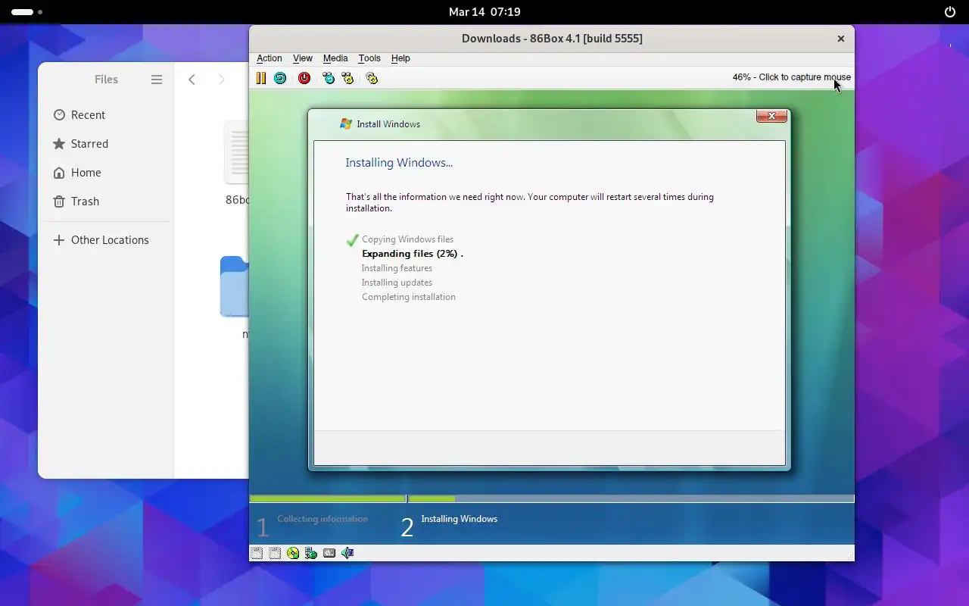Click the '46% - Click to capture mouse' status text
Image resolution: width=969 pixels, height=606 pixels.
(791, 77)
